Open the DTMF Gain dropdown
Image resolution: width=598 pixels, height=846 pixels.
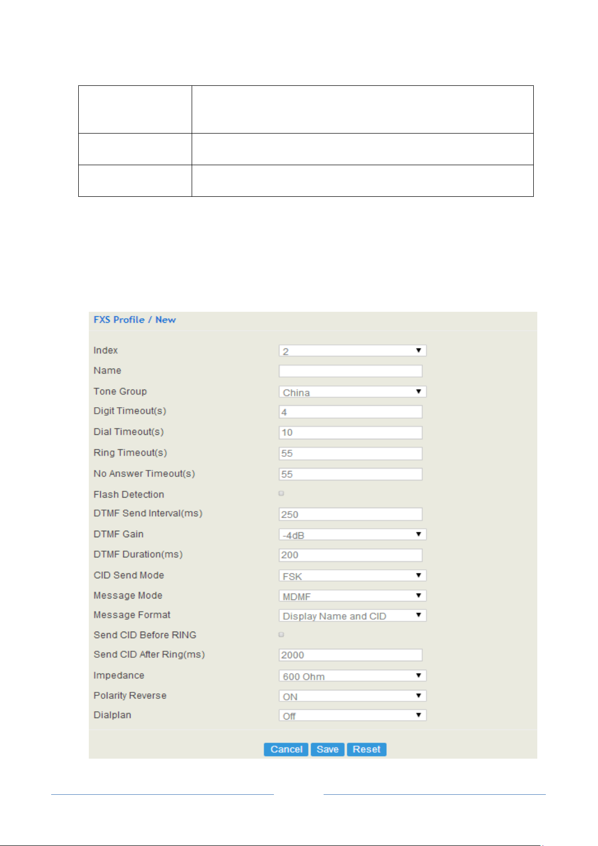point(352,534)
